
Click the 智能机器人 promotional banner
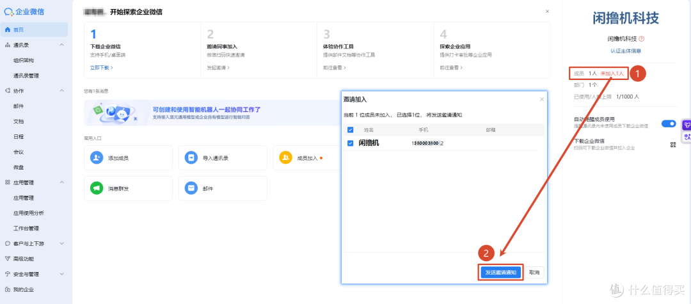212,113
